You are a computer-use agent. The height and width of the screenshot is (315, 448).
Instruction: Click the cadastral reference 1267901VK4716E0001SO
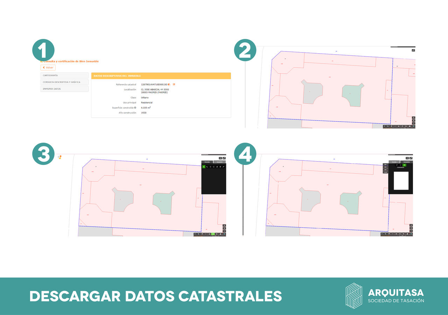click(154, 84)
